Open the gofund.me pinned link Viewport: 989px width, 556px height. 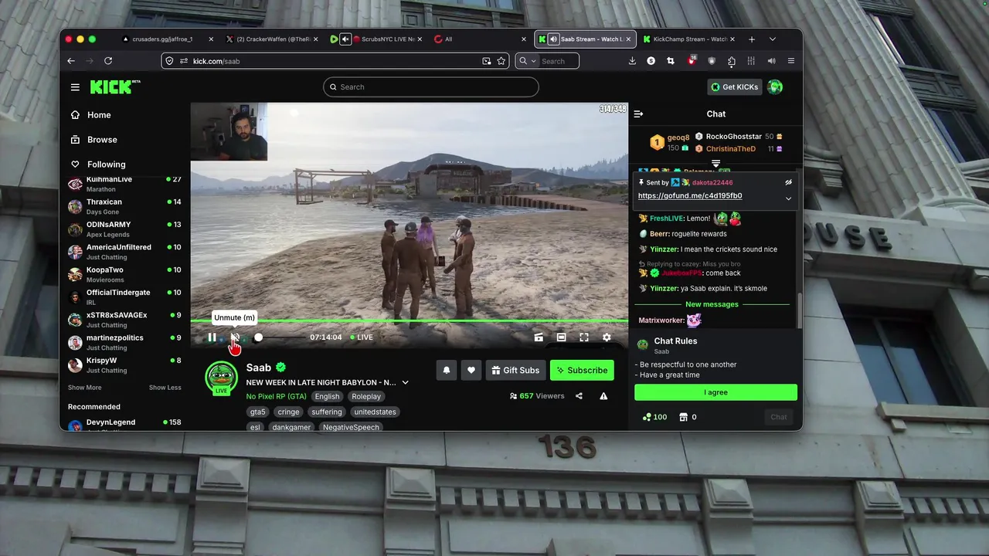(x=690, y=196)
